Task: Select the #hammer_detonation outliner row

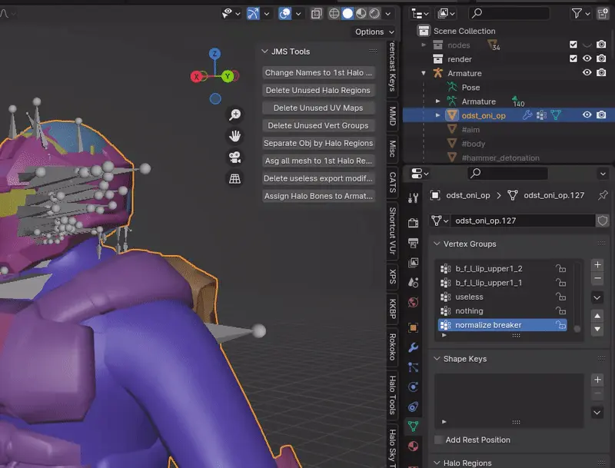Action: 509,158
